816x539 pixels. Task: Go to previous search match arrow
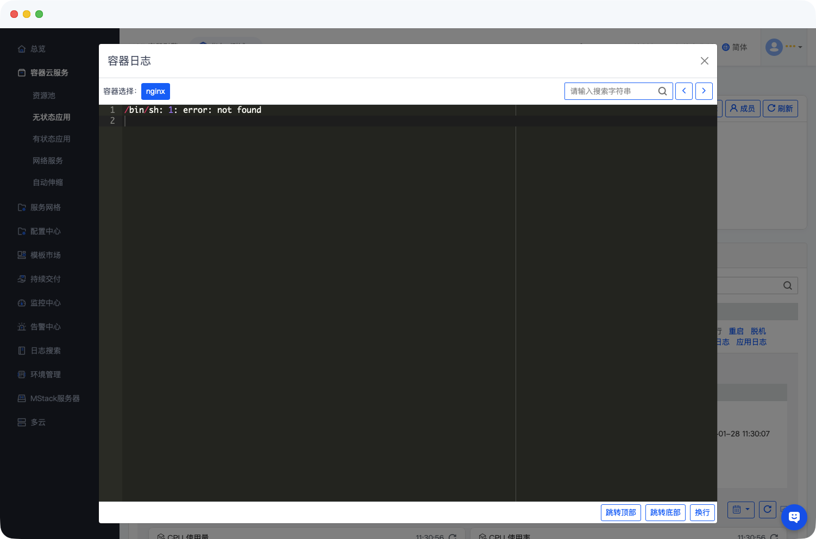coord(684,91)
